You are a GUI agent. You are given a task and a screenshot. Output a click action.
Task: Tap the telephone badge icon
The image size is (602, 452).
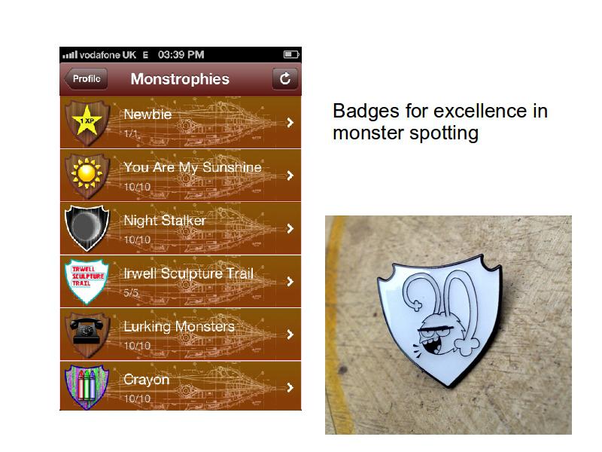(x=87, y=334)
